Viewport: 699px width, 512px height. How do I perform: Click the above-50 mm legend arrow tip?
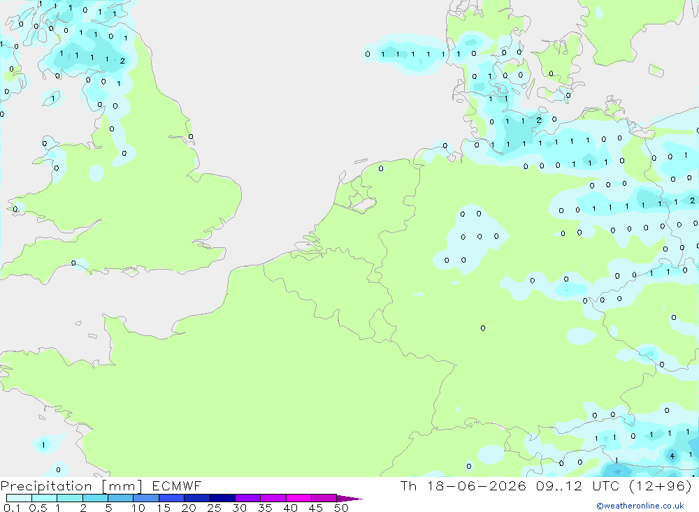pyautogui.click(x=349, y=498)
